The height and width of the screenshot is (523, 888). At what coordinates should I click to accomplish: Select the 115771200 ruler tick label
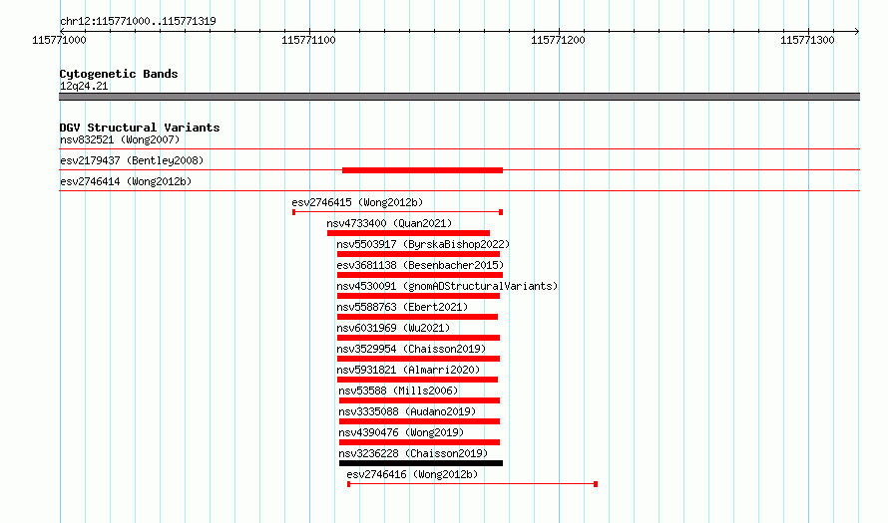click(558, 40)
